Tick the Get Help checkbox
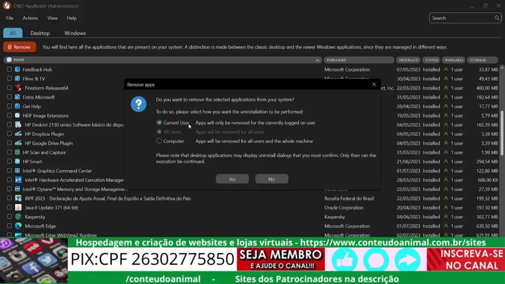 9,106
